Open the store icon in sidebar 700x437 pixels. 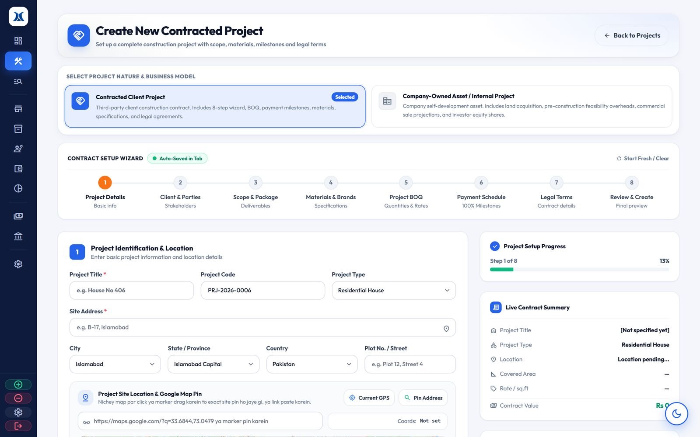[x=18, y=109]
